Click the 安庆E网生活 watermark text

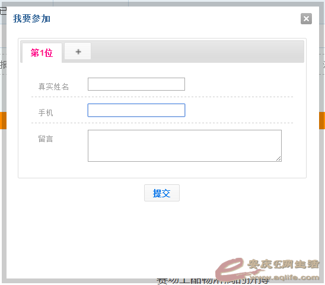coord(283,264)
